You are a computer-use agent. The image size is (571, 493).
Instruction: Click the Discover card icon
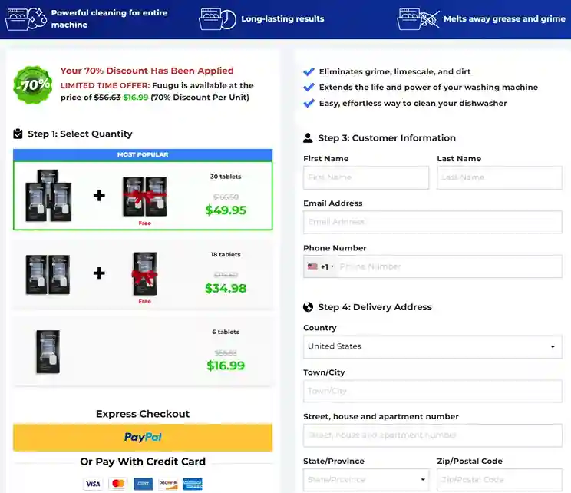[x=168, y=484]
